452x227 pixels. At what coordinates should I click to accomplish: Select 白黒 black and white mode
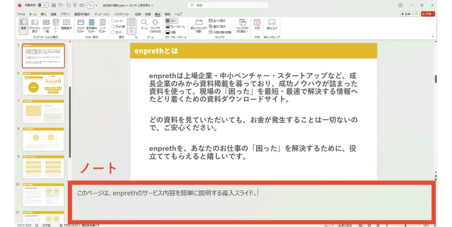(171, 32)
